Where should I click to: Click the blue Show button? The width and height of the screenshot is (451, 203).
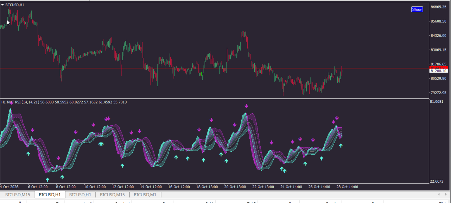coord(417,9)
